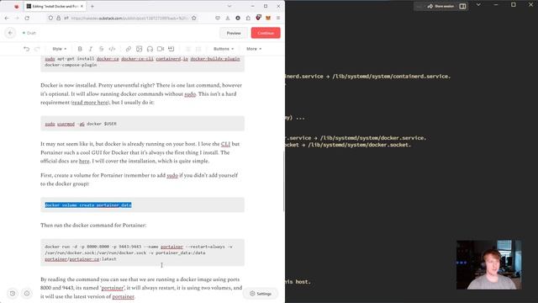Follow the "read more here" link
Image resolution: width=538 pixels, height=303 pixels.
pos(90,103)
